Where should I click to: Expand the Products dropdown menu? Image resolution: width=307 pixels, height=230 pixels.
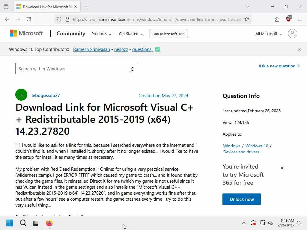101,34
